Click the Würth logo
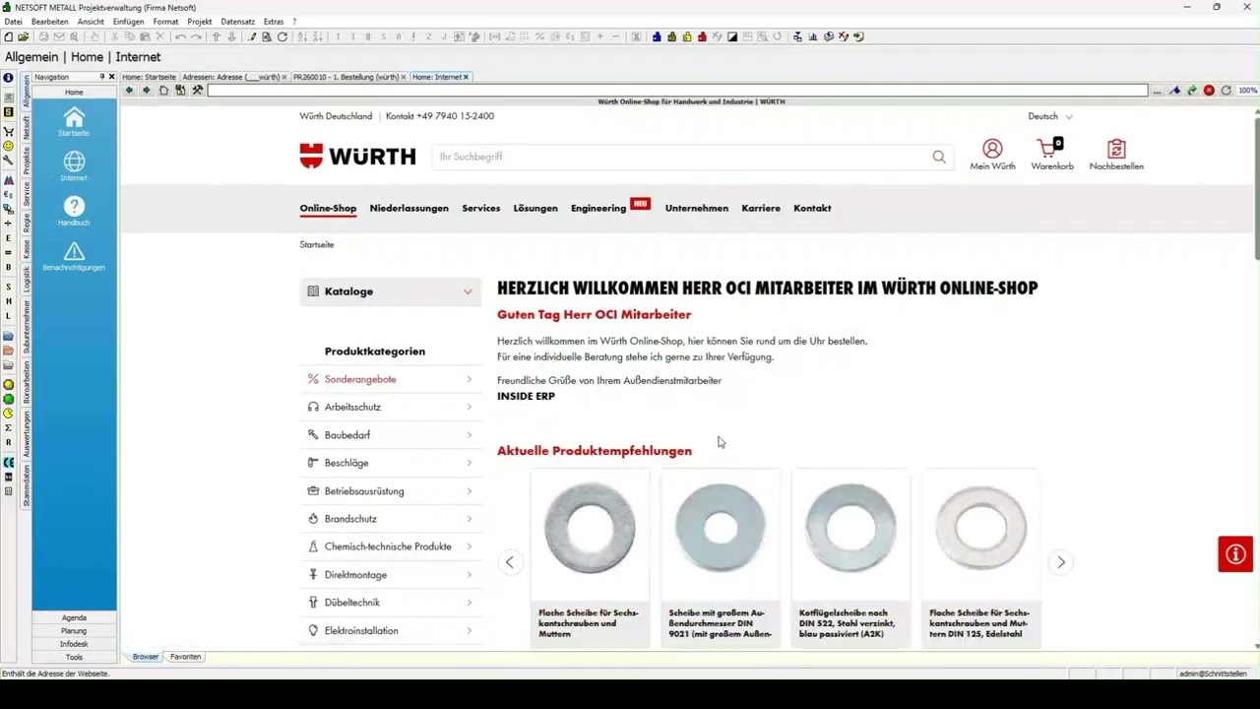The height and width of the screenshot is (709, 1260). pos(357,156)
